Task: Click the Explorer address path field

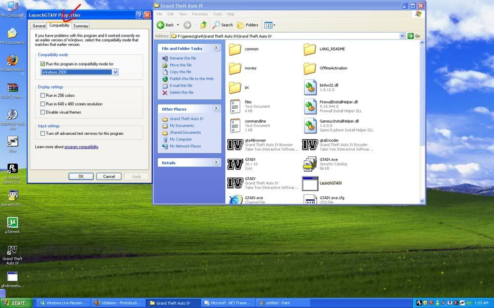Action: pyautogui.click(x=285, y=36)
